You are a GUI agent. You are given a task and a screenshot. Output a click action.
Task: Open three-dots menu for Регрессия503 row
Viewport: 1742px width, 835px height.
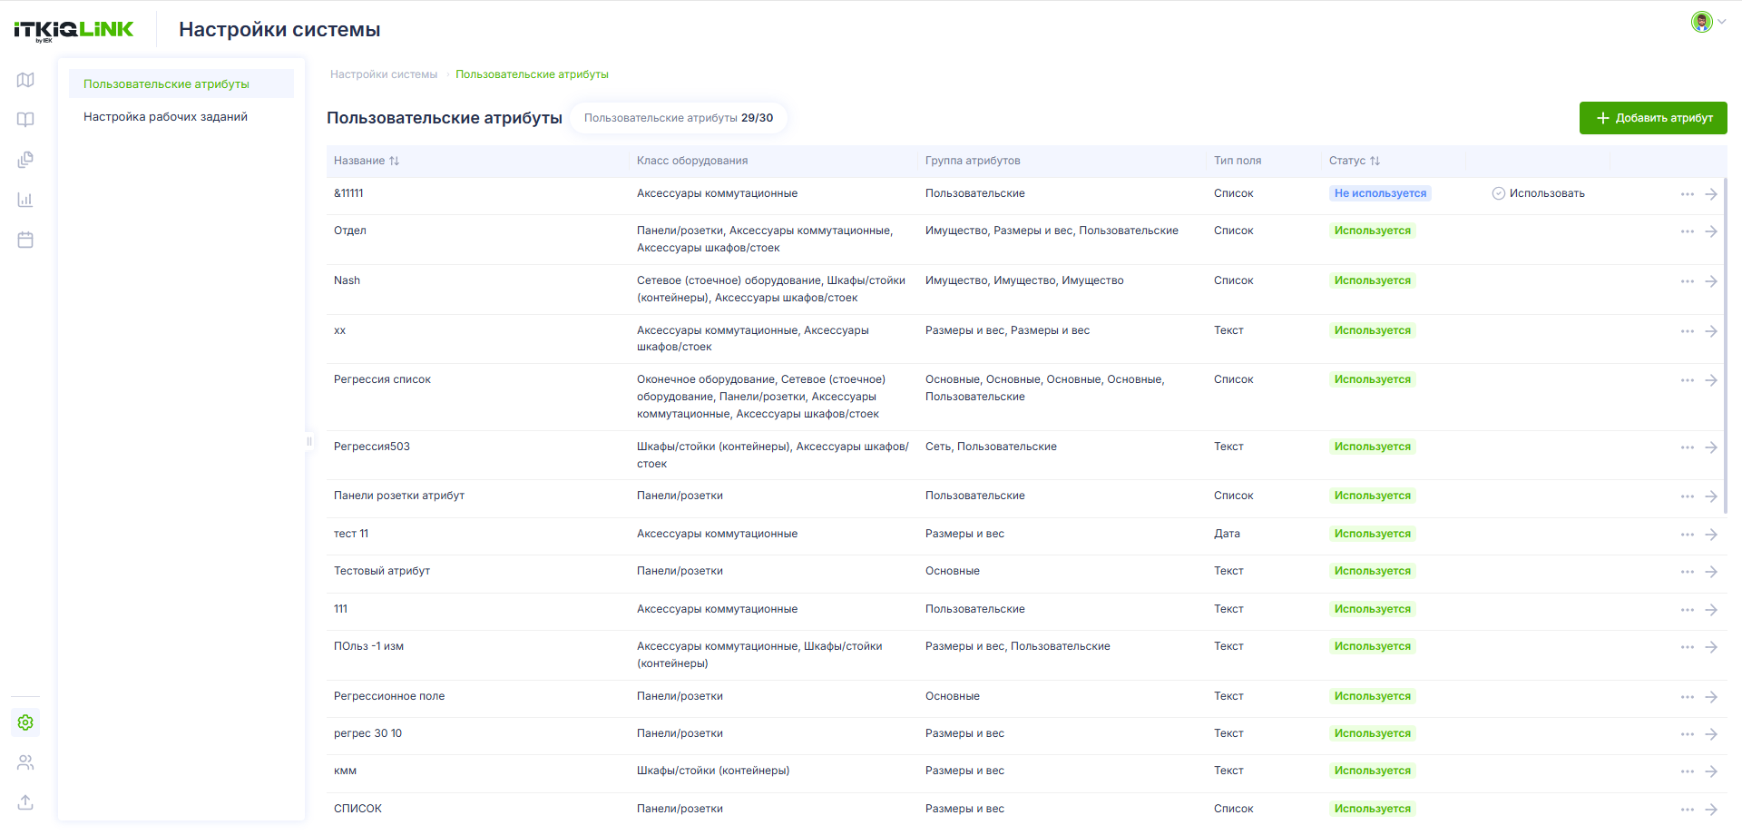click(x=1688, y=447)
